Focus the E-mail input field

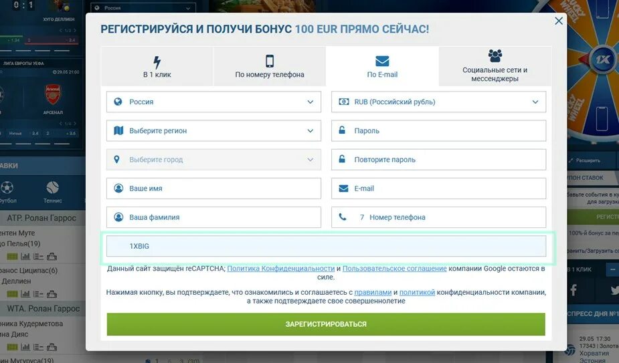click(x=438, y=189)
